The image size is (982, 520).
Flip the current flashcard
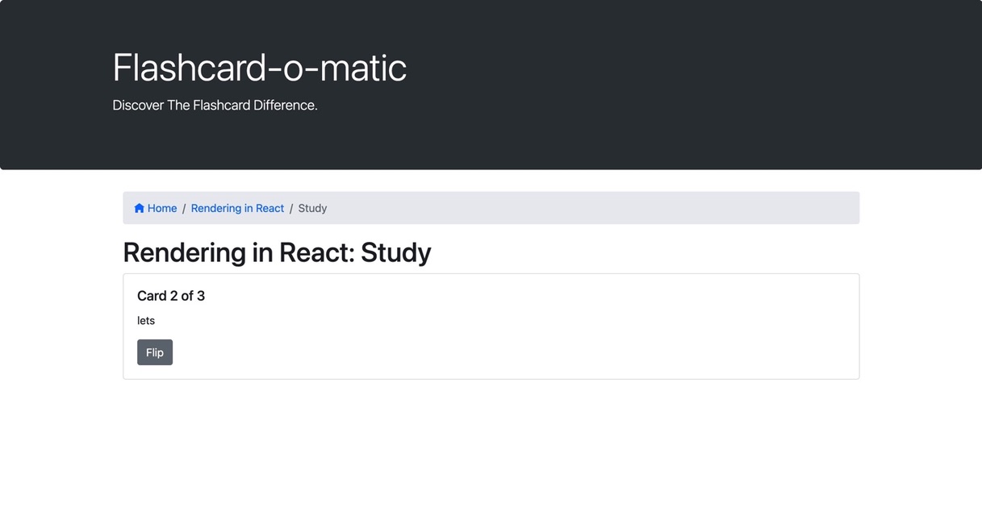point(155,352)
